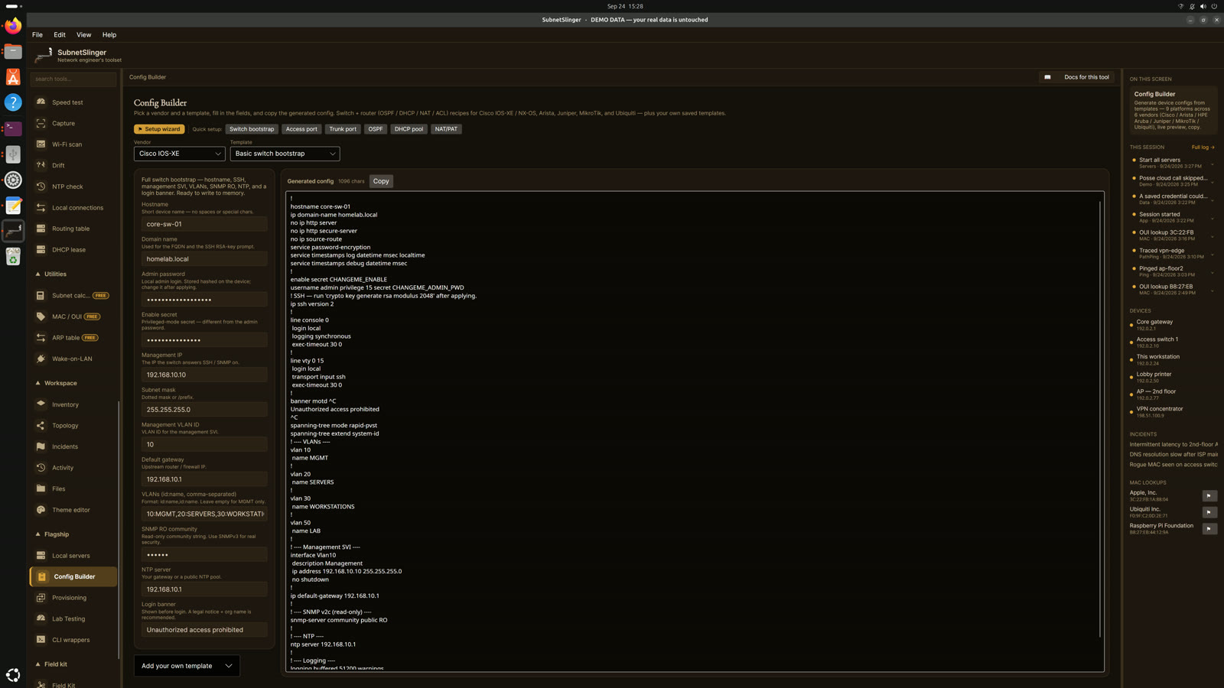This screenshot has width=1224, height=688.
Task: Open the MAC / OUI tool
Action: (73, 316)
